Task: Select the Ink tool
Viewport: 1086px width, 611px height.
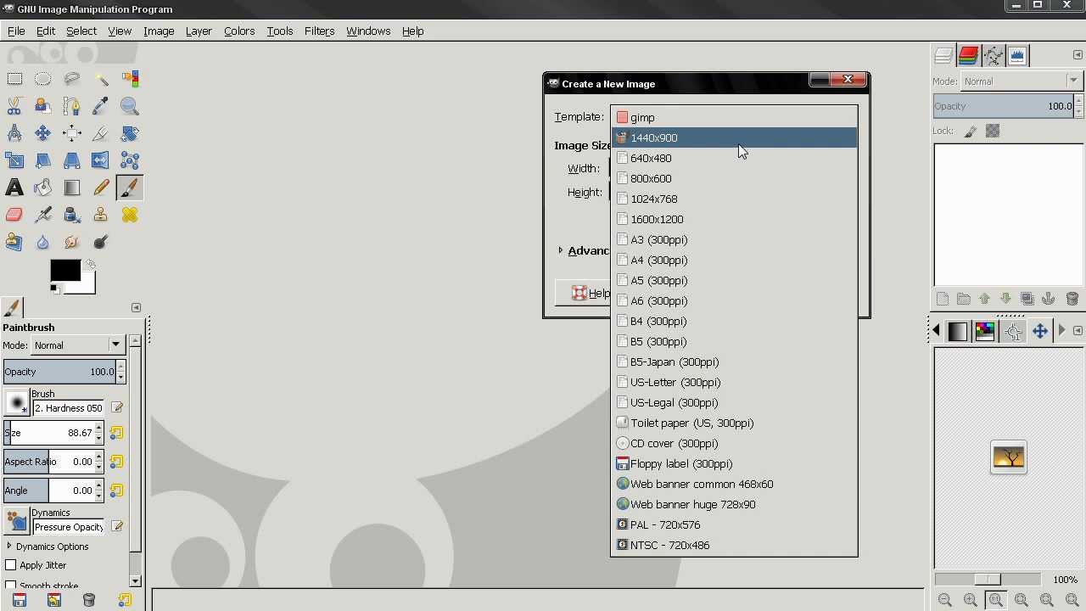Action: (72, 215)
